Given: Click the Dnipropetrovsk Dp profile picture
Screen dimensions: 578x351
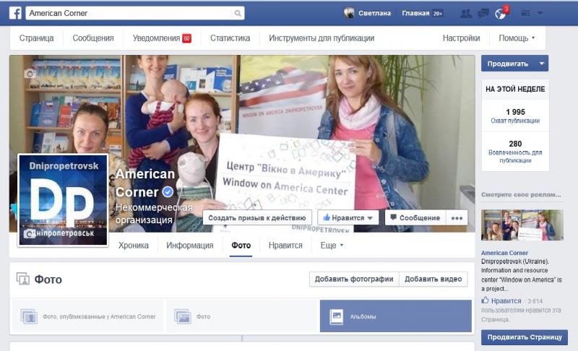Looking at the screenshot, I should pyautogui.click(x=63, y=200).
